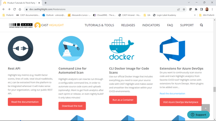The height and width of the screenshot is (121, 216).
Task: Click the extension icon beside the star
Action: click(190, 9)
